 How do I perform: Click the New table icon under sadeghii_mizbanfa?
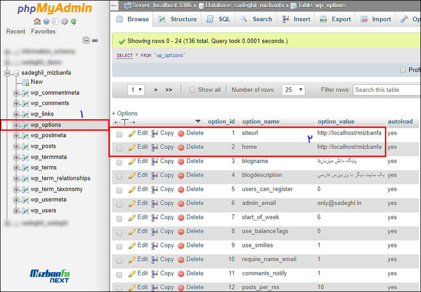[x=25, y=82]
